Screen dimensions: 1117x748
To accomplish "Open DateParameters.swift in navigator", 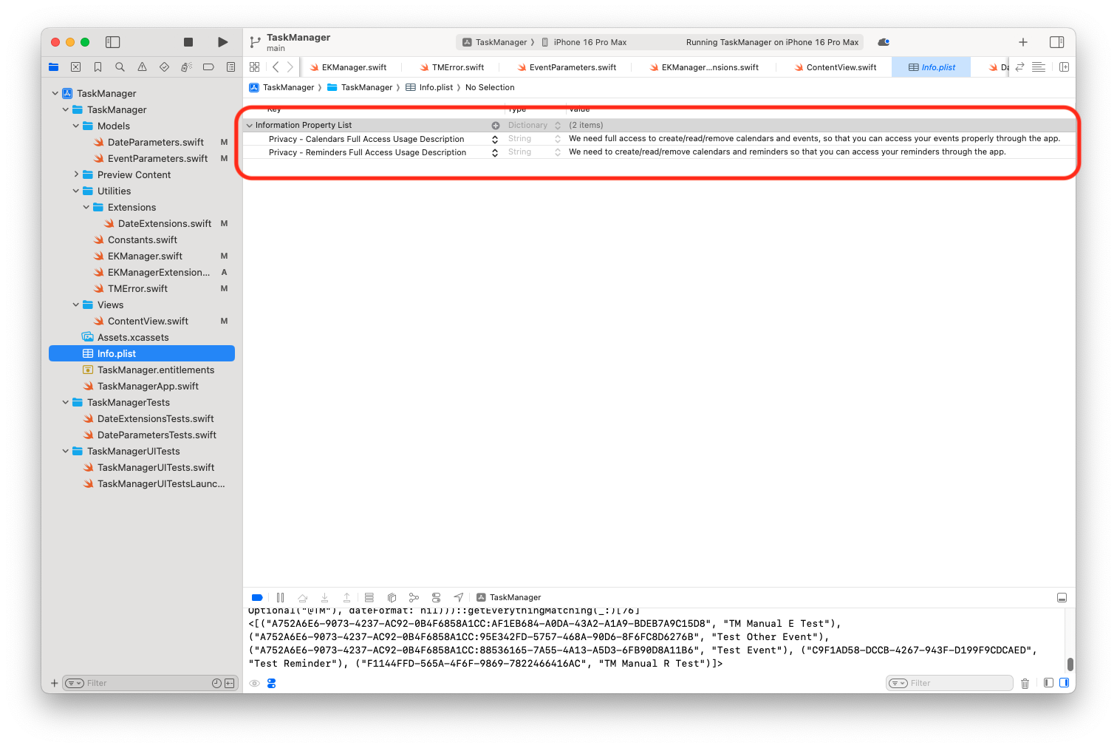I will [155, 142].
